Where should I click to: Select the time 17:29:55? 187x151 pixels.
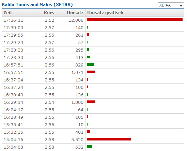click(13, 35)
